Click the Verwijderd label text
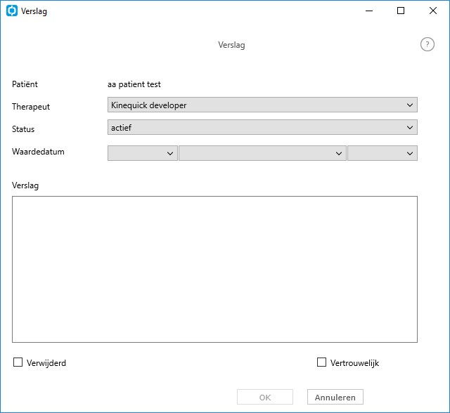 click(46, 363)
